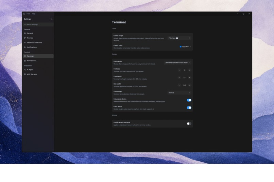Click the Settings sidebar title
Image resolution: width=274 pixels, height=182 pixels.
click(27, 19)
